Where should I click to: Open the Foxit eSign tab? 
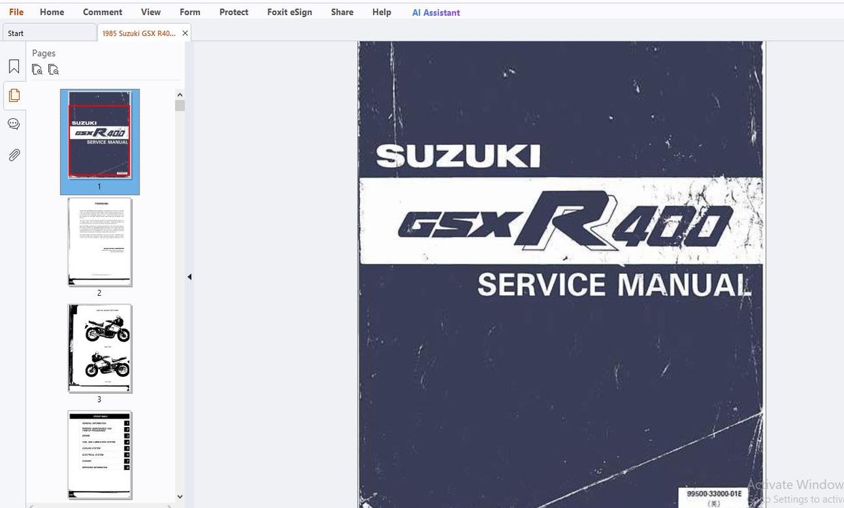click(x=289, y=12)
